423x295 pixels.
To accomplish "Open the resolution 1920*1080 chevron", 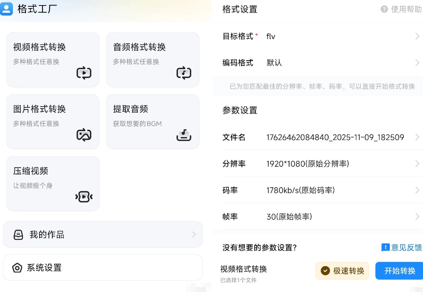I will click(x=417, y=164).
